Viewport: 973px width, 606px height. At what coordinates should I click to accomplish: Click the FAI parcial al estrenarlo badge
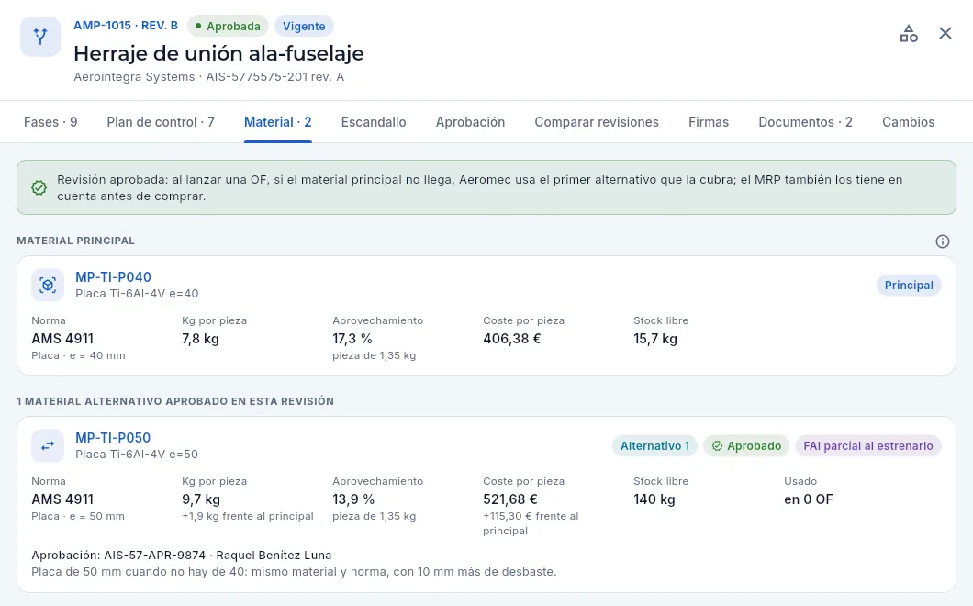point(868,446)
